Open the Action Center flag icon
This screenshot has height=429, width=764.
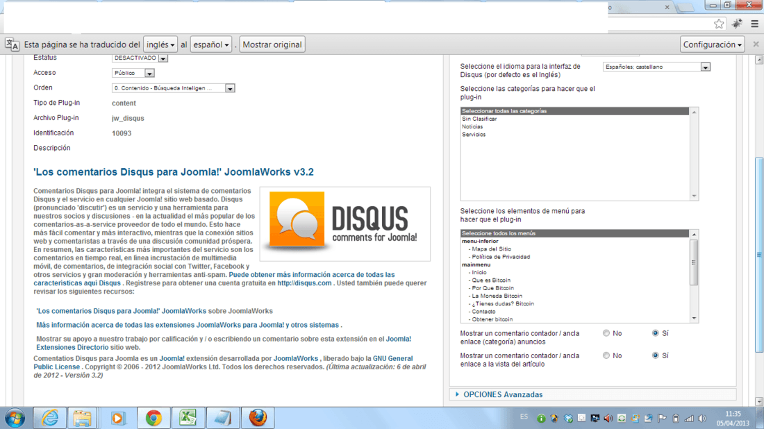point(662,419)
